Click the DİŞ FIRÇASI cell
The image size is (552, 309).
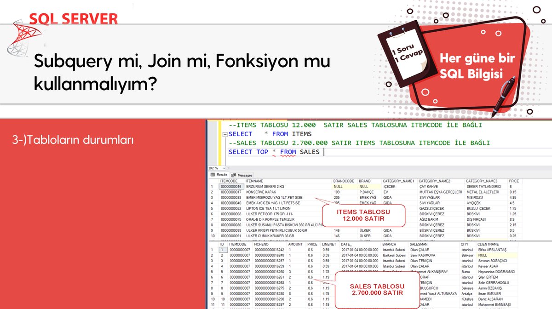tap(477, 219)
